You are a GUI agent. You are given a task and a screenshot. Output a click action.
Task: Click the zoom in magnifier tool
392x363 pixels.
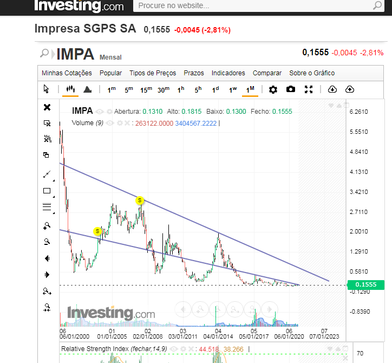click(47, 226)
